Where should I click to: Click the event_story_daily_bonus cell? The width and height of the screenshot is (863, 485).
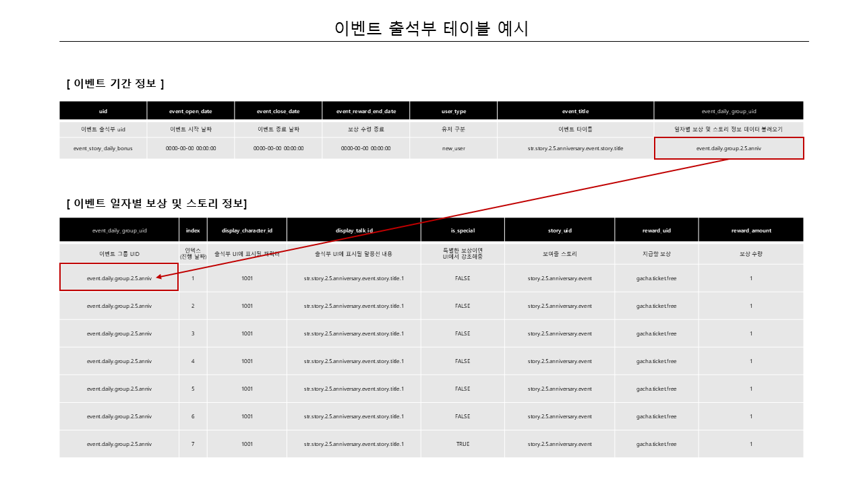click(103, 148)
